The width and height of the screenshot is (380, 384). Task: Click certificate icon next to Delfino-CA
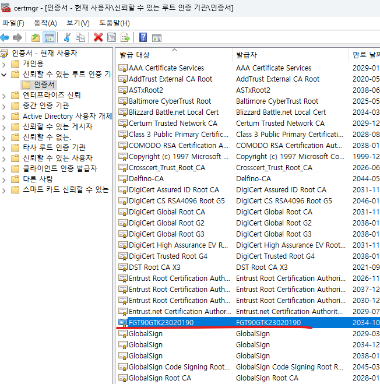(123, 178)
